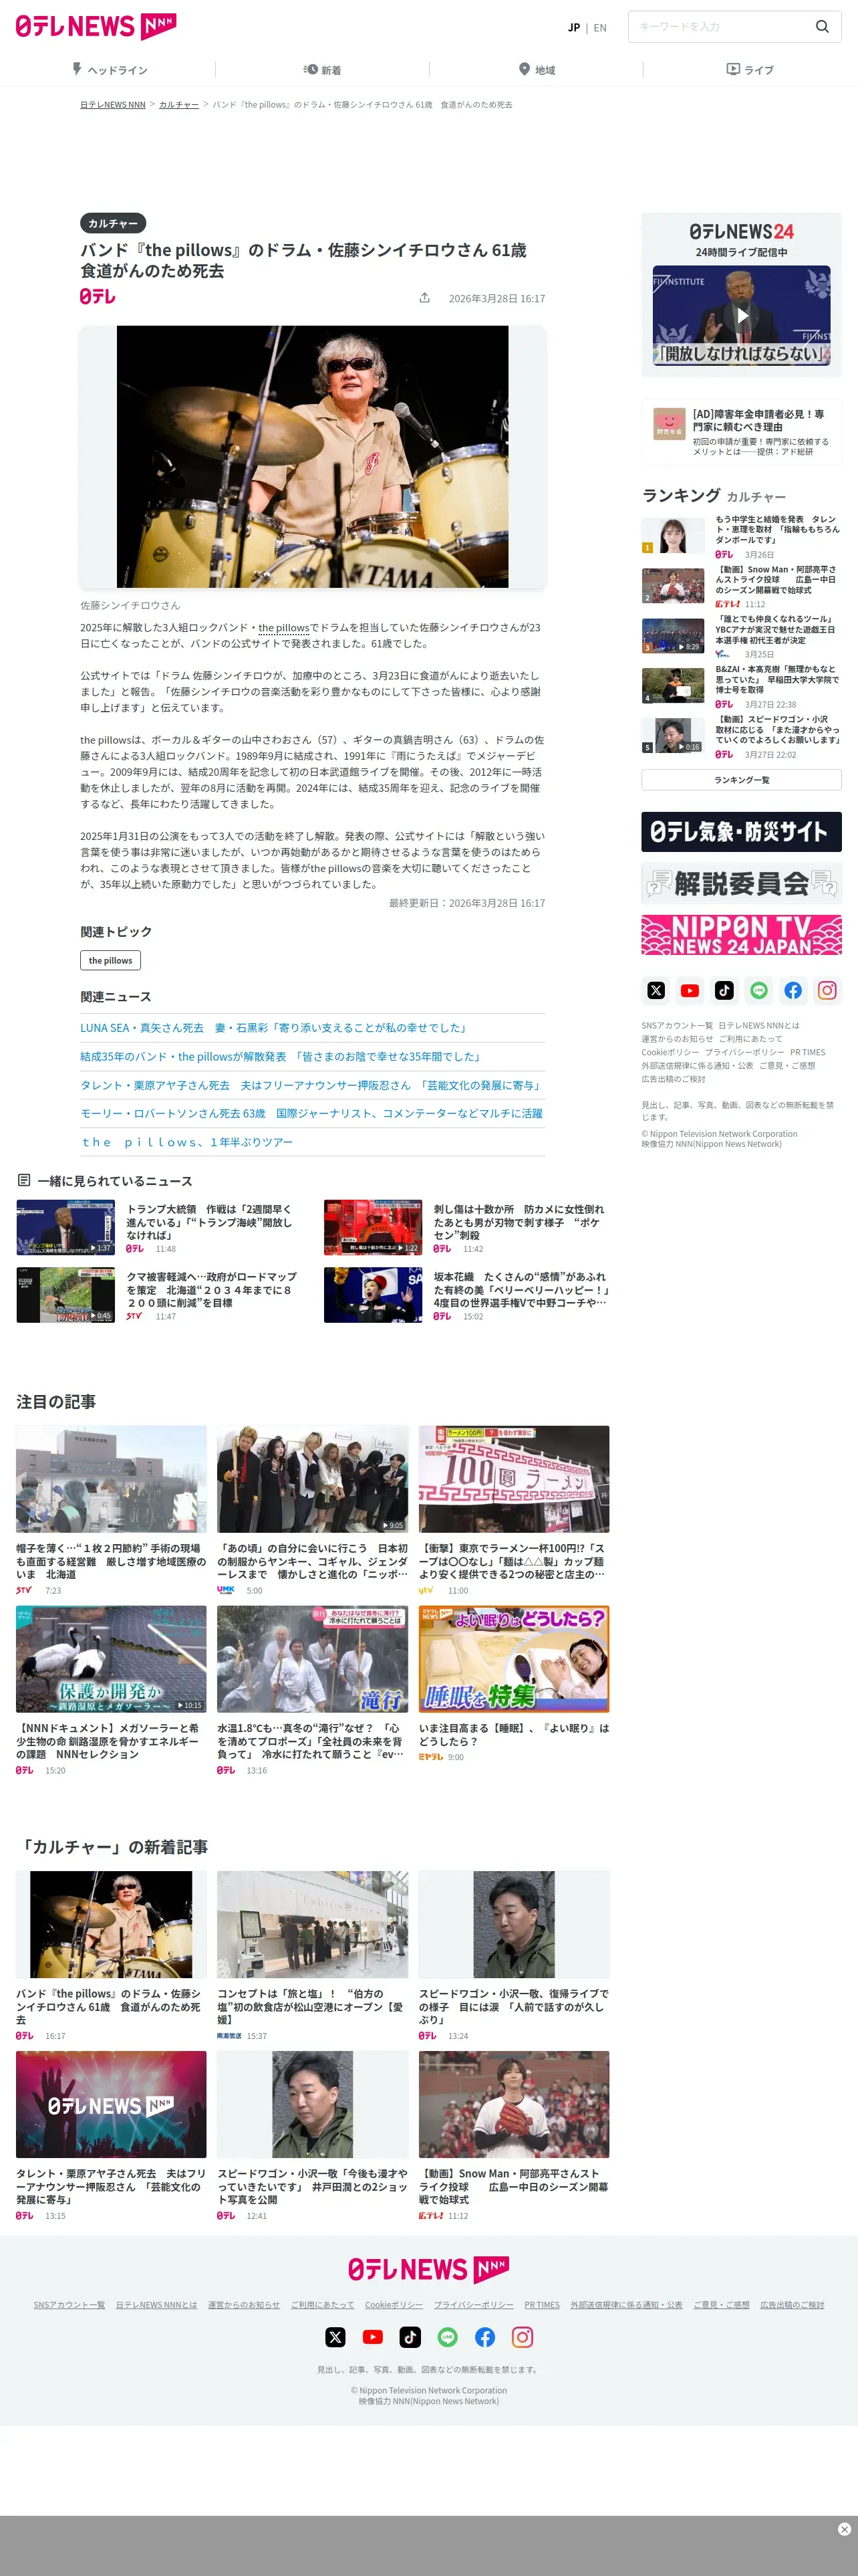Viewport: 858px width, 2576px height.
Task: Click the 日テレ source logo under the headline
Action: point(98,296)
